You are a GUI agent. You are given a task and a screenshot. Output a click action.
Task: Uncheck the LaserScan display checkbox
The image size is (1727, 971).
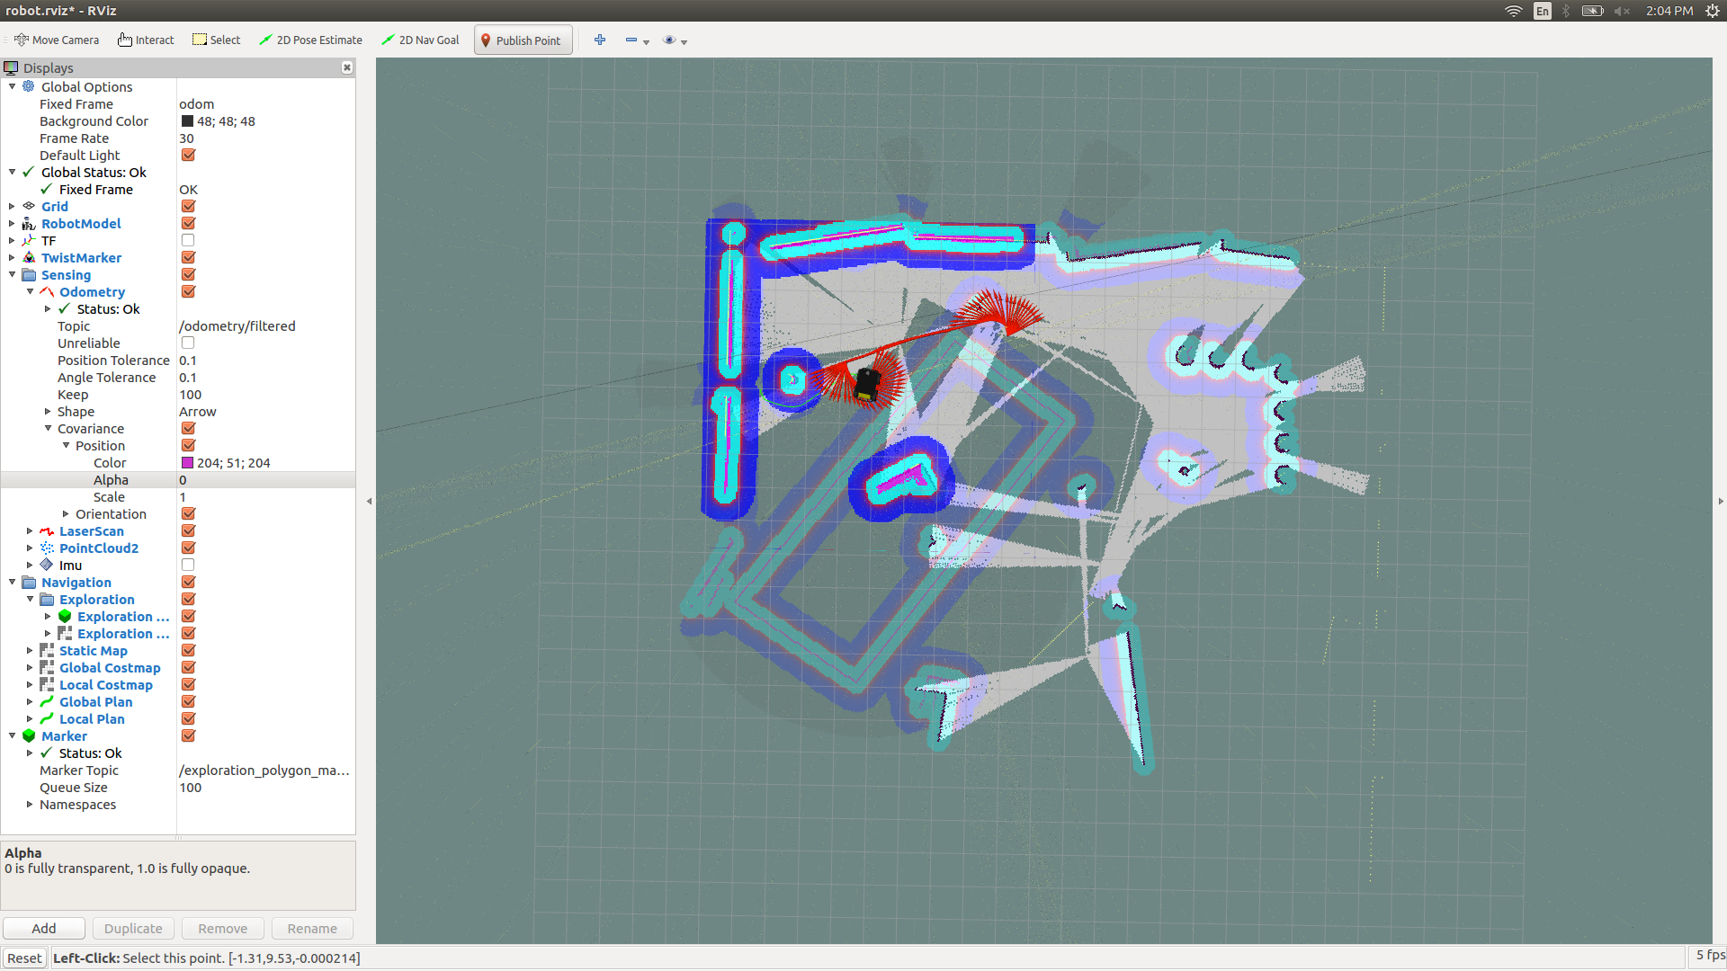coord(188,531)
